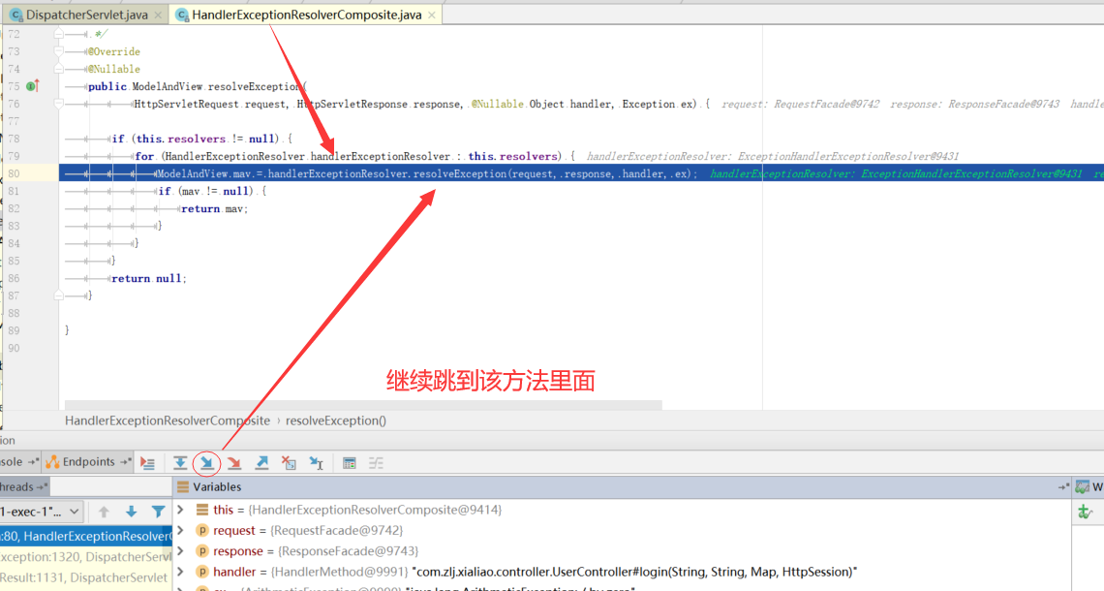Click the override gutter icon on line 75
The width and height of the screenshot is (1104, 591).
[x=32, y=86]
